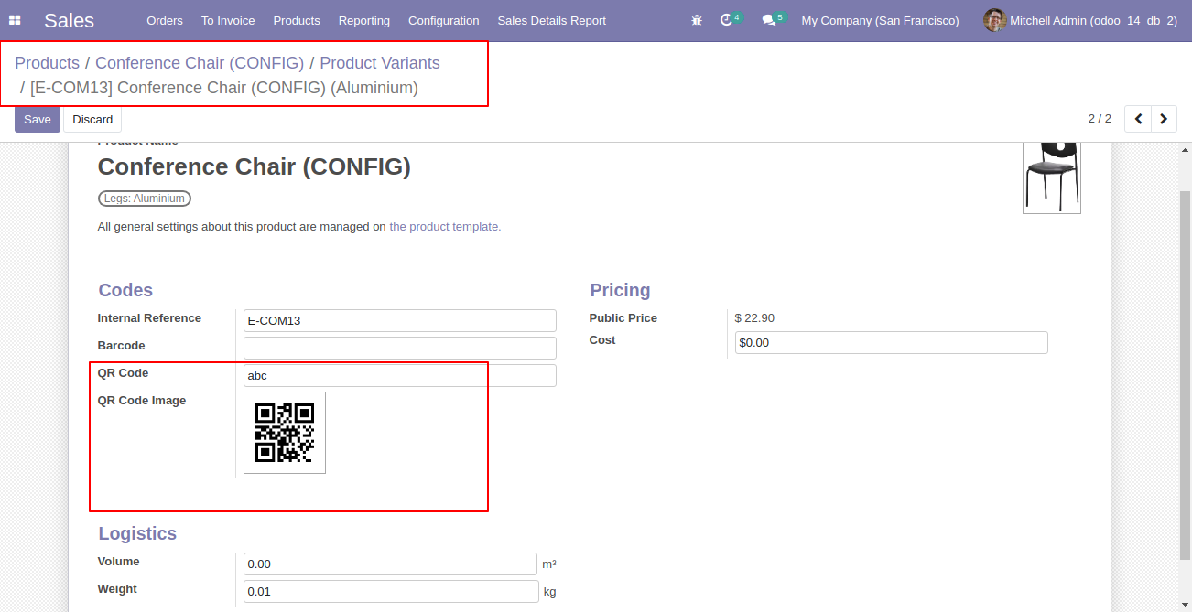Open the Configuration menu
The image size is (1192, 612).
pyautogui.click(x=444, y=20)
